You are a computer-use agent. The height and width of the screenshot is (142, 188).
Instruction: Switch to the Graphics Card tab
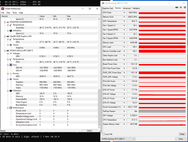tap(108, 8)
